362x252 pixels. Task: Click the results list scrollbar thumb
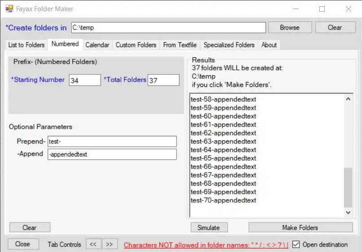(x=348, y=187)
